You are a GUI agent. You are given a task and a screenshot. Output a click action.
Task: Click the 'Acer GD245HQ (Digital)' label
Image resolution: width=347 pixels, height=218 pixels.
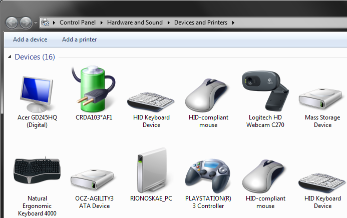coord(37,121)
